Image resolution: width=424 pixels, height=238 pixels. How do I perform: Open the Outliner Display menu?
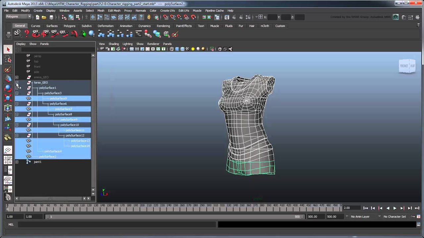(x=21, y=44)
